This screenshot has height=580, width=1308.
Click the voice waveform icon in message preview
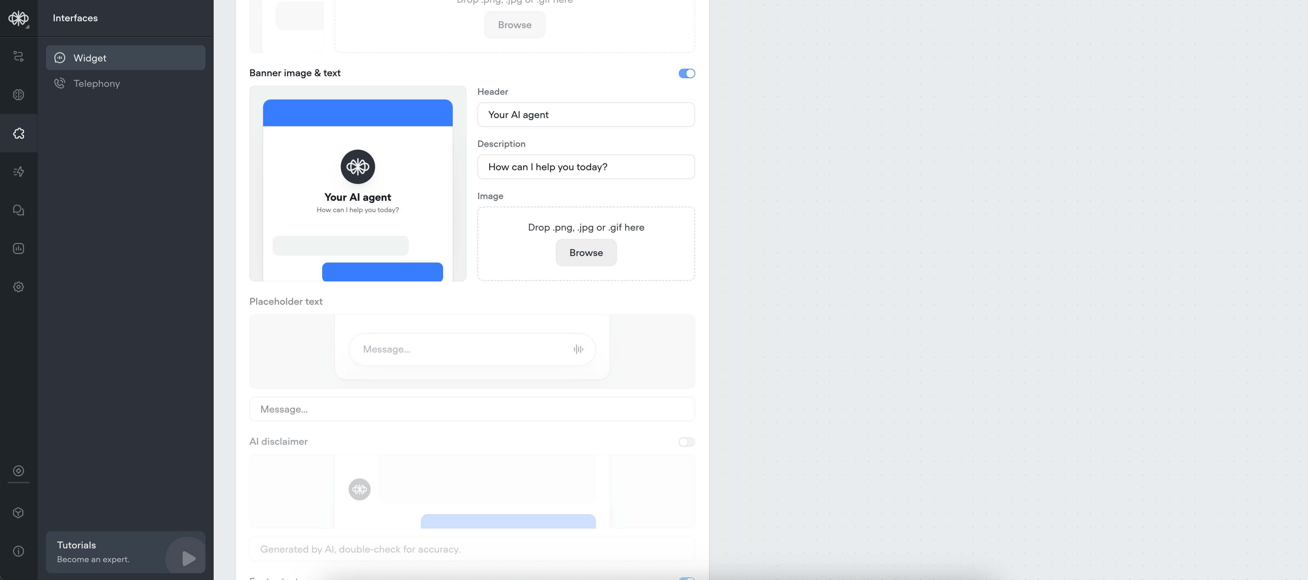pos(578,350)
